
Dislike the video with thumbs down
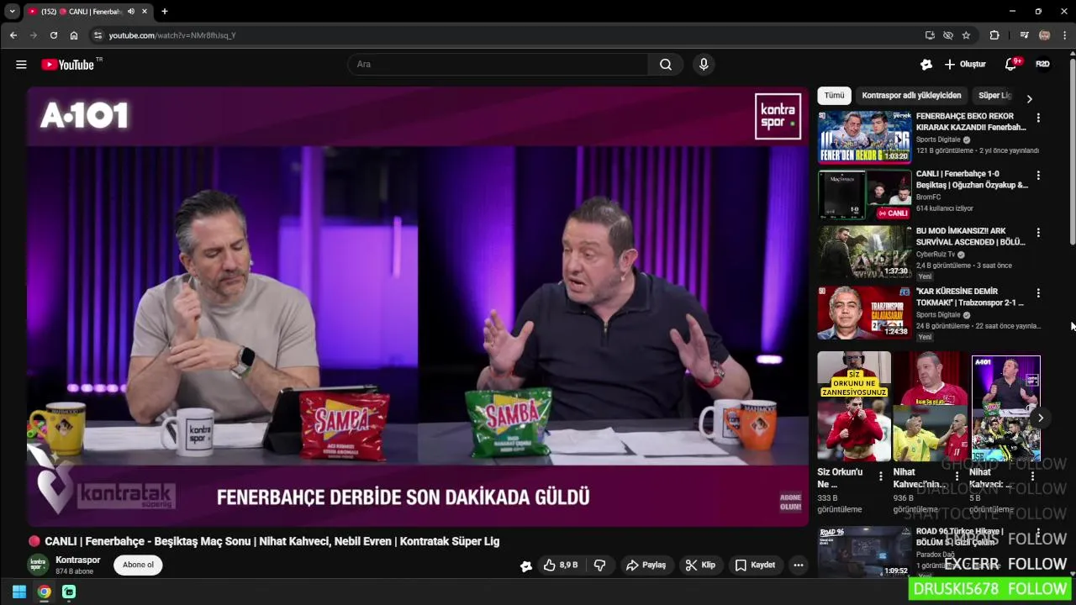[x=600, y=566]
